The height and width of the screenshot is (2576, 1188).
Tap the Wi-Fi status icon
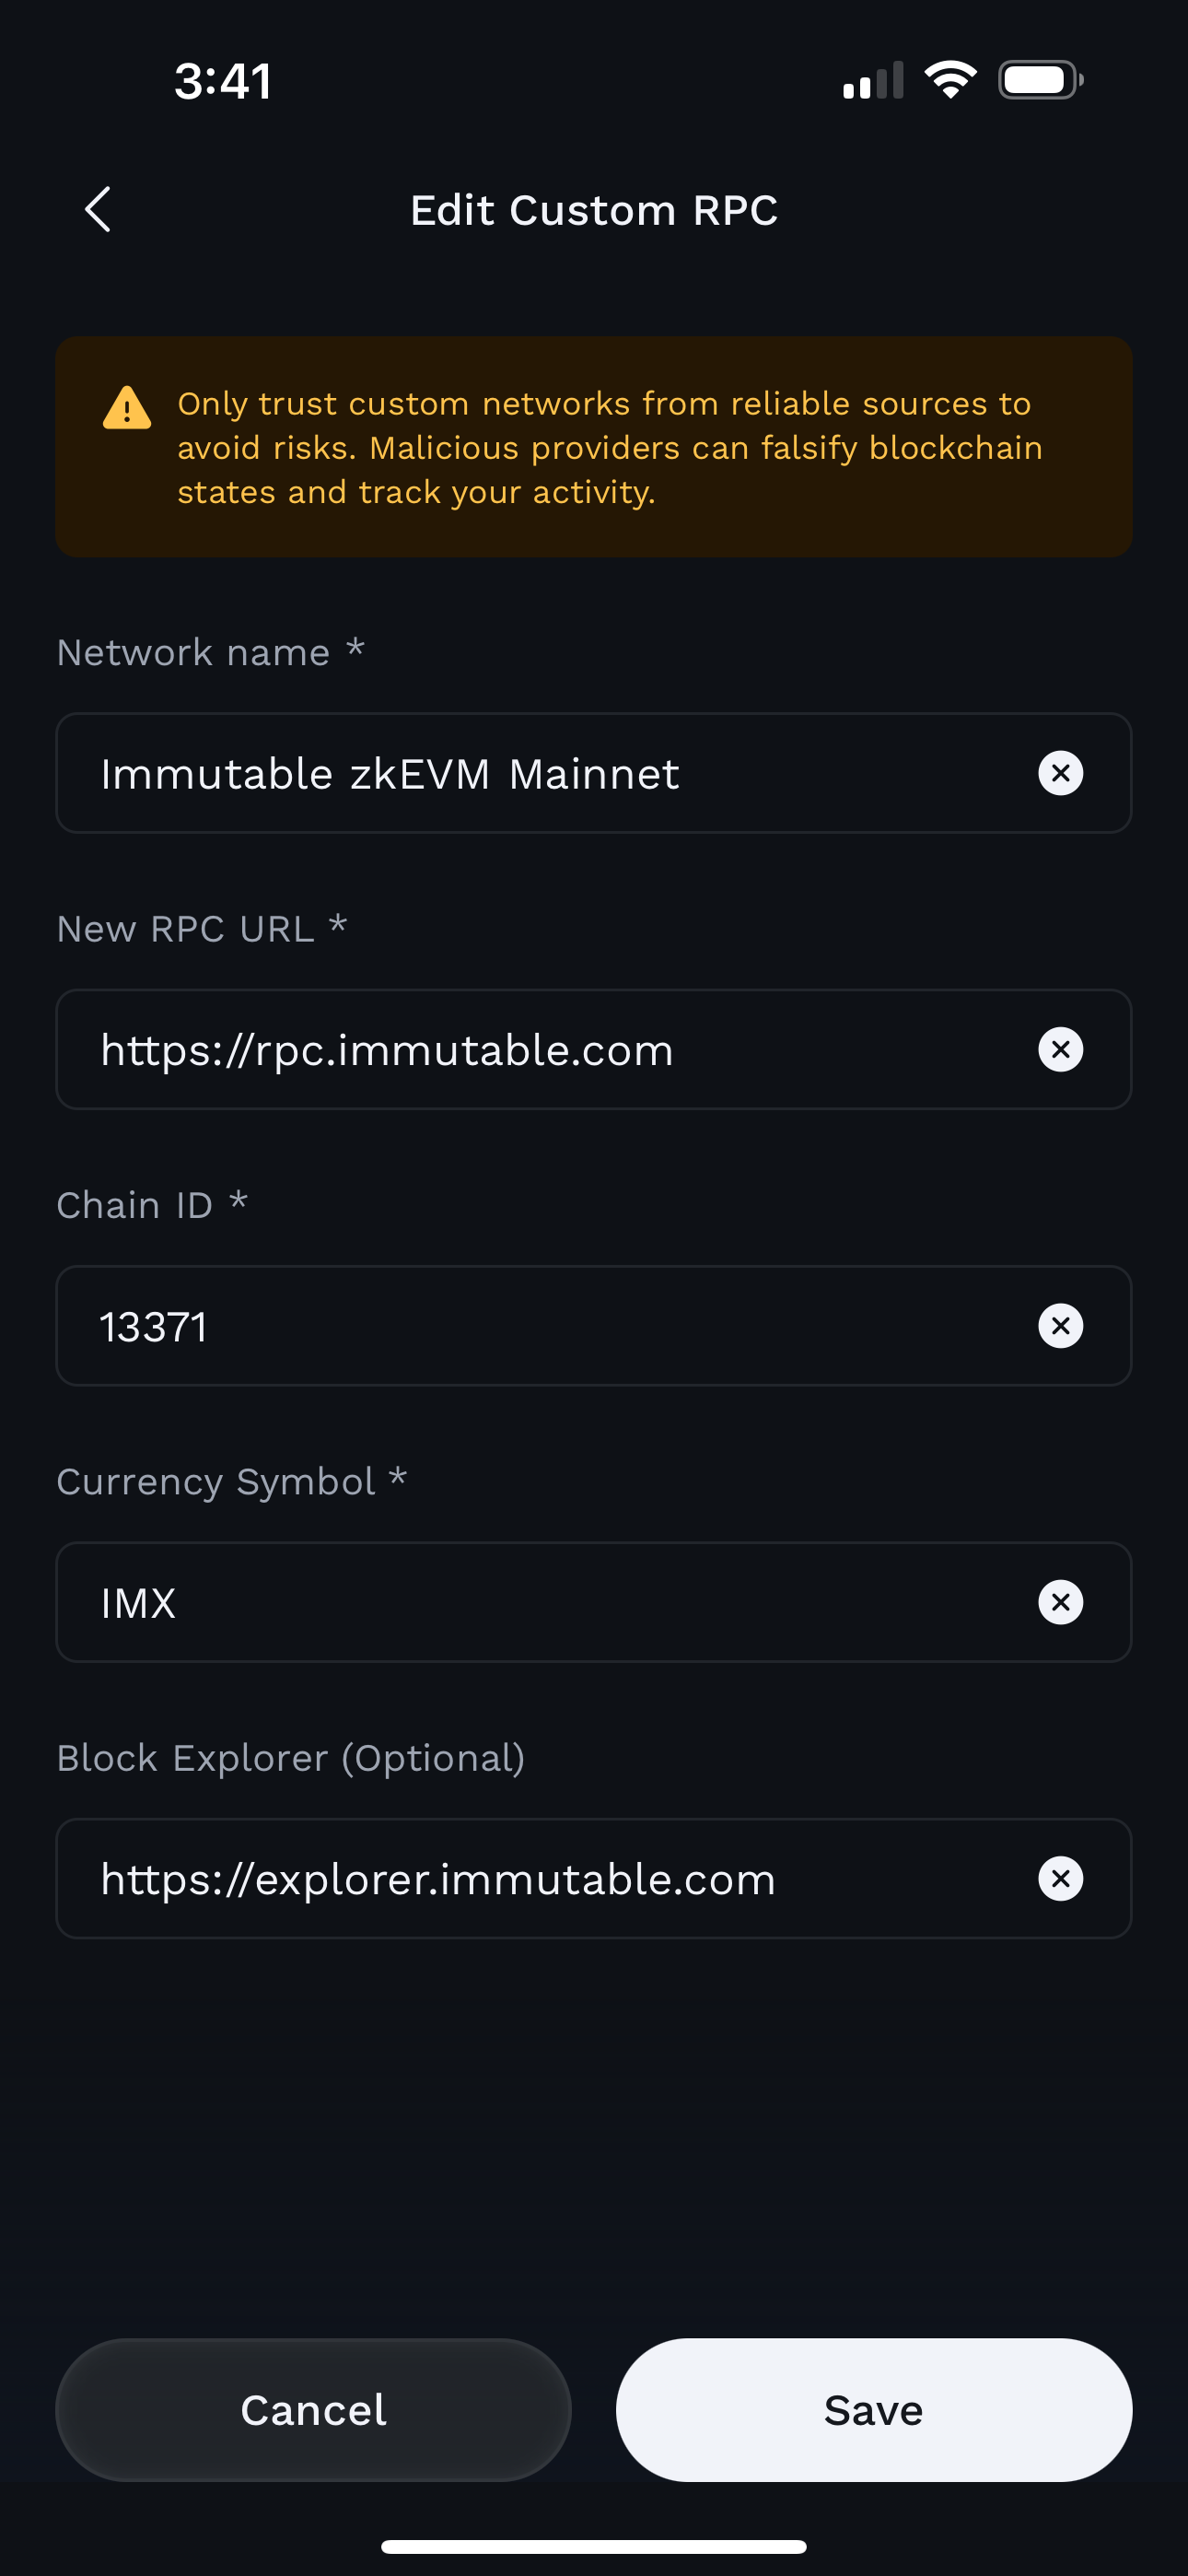click(x=950, y=80)
